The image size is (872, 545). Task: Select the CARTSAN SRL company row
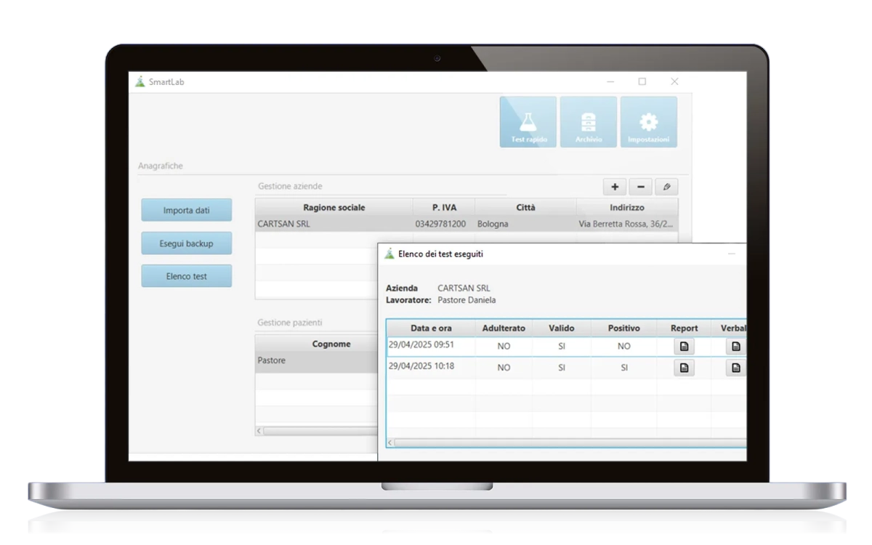[334, 225]
